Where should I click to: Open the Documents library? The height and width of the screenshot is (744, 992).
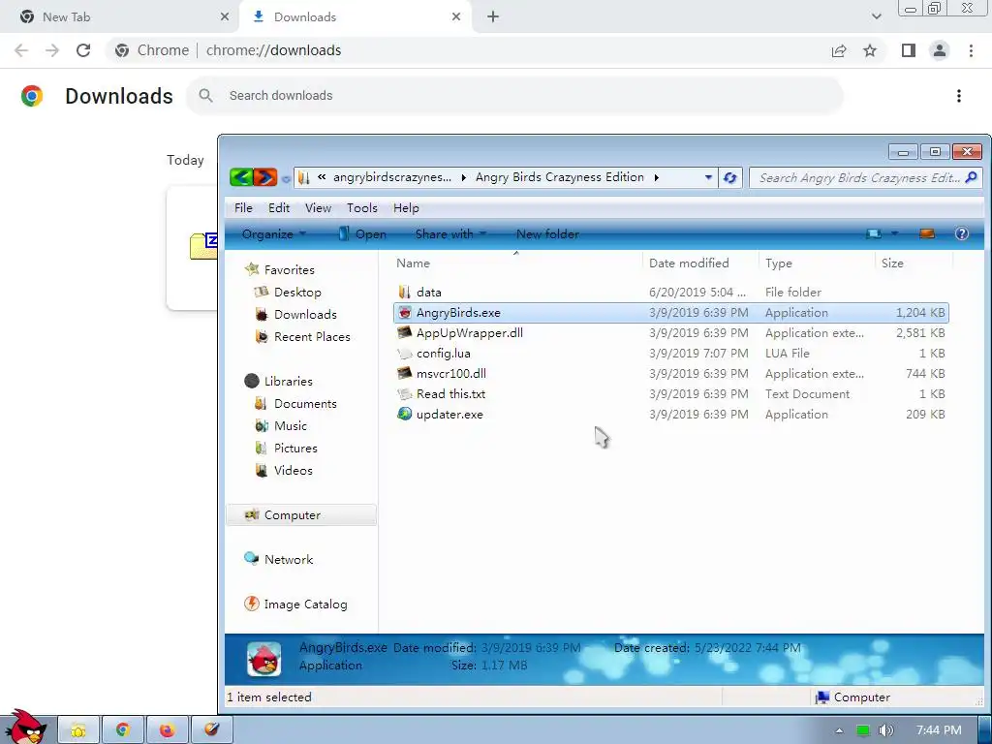coord(305,404)
